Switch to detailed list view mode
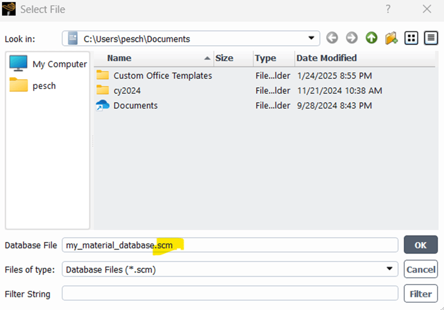The height and width of the screenshot is (310, 444). tap(430, 38)
